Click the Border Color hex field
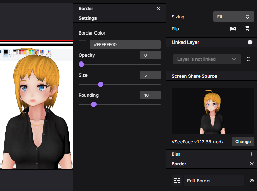Screen dimensions: 257x191 click(125, 45)
